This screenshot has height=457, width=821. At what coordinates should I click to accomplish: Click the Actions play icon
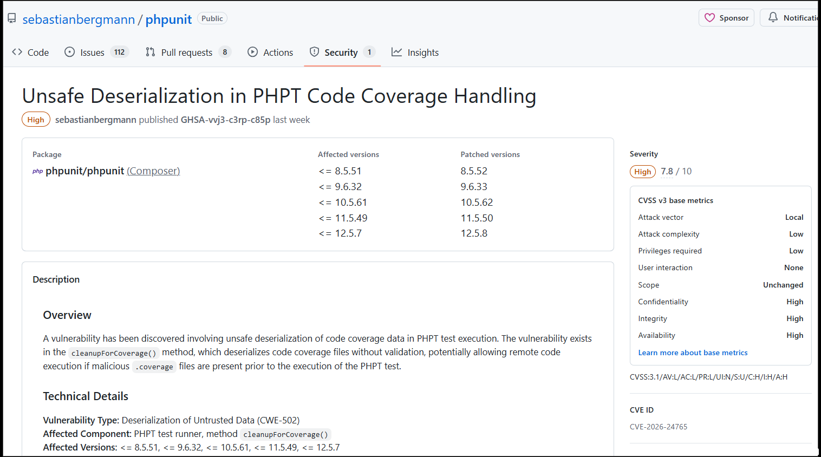(253, 52)
